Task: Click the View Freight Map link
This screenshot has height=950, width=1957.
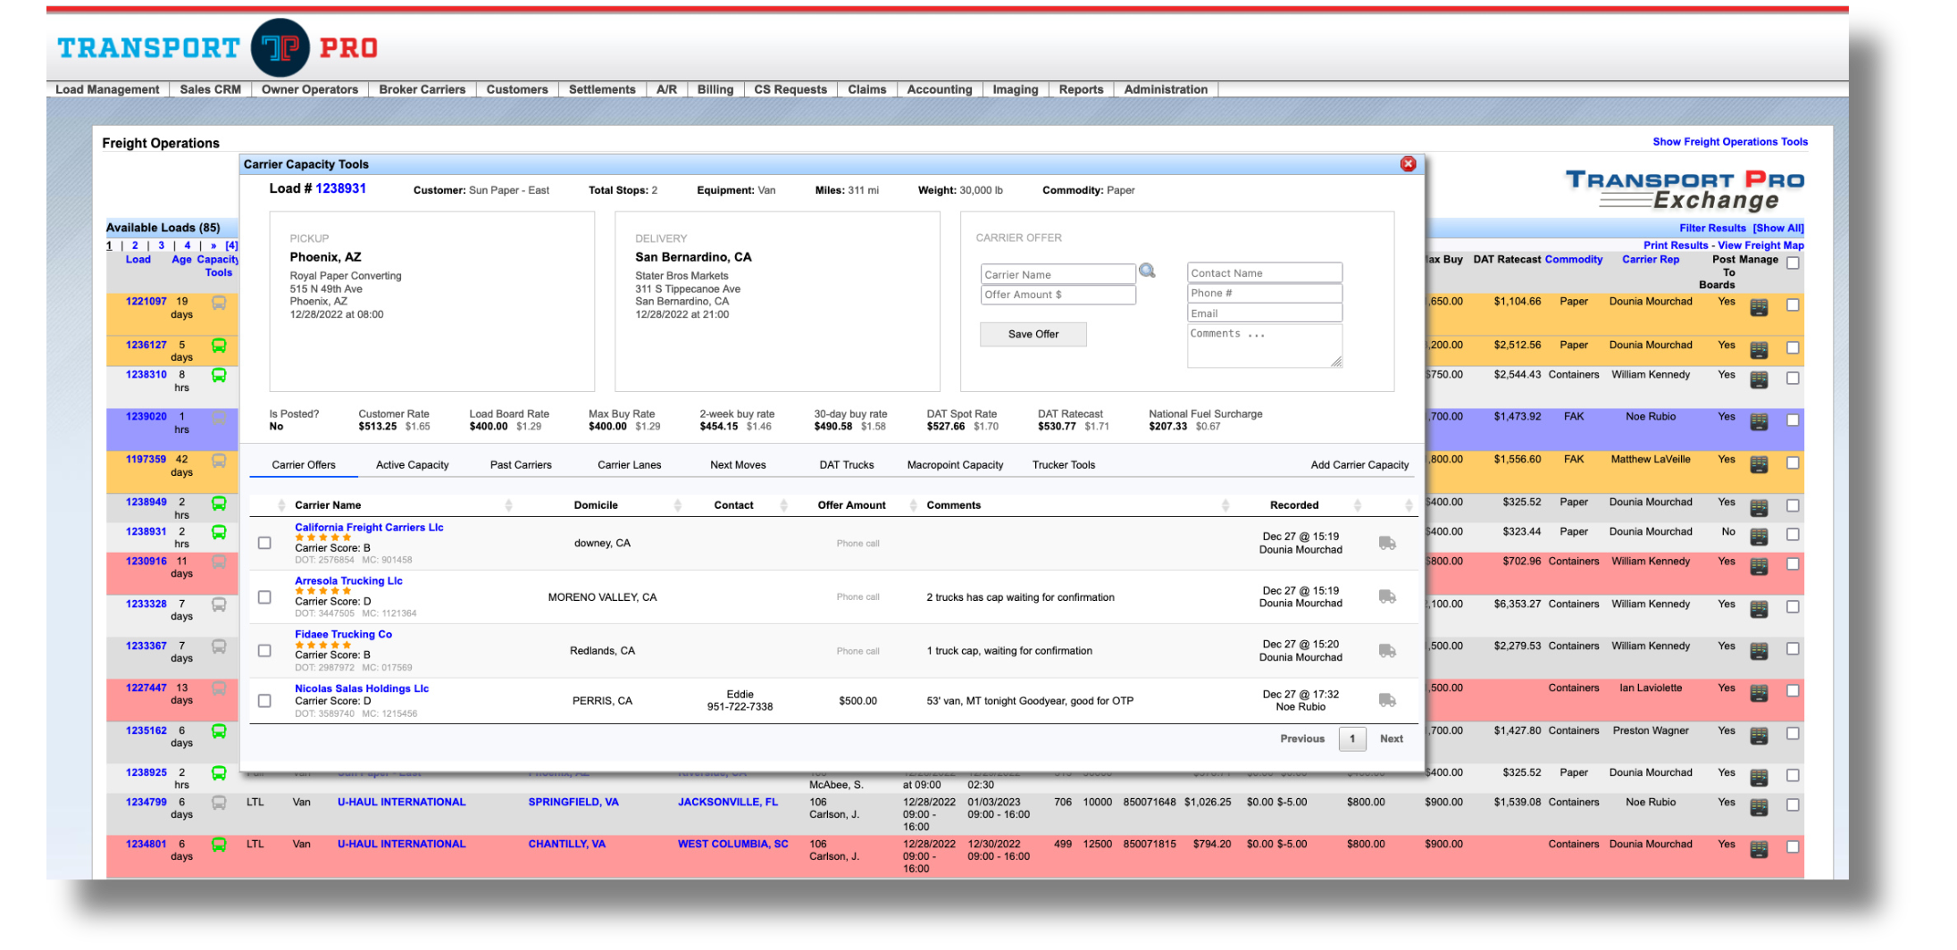Action: pyautogui.click(x=1760, y=246)
